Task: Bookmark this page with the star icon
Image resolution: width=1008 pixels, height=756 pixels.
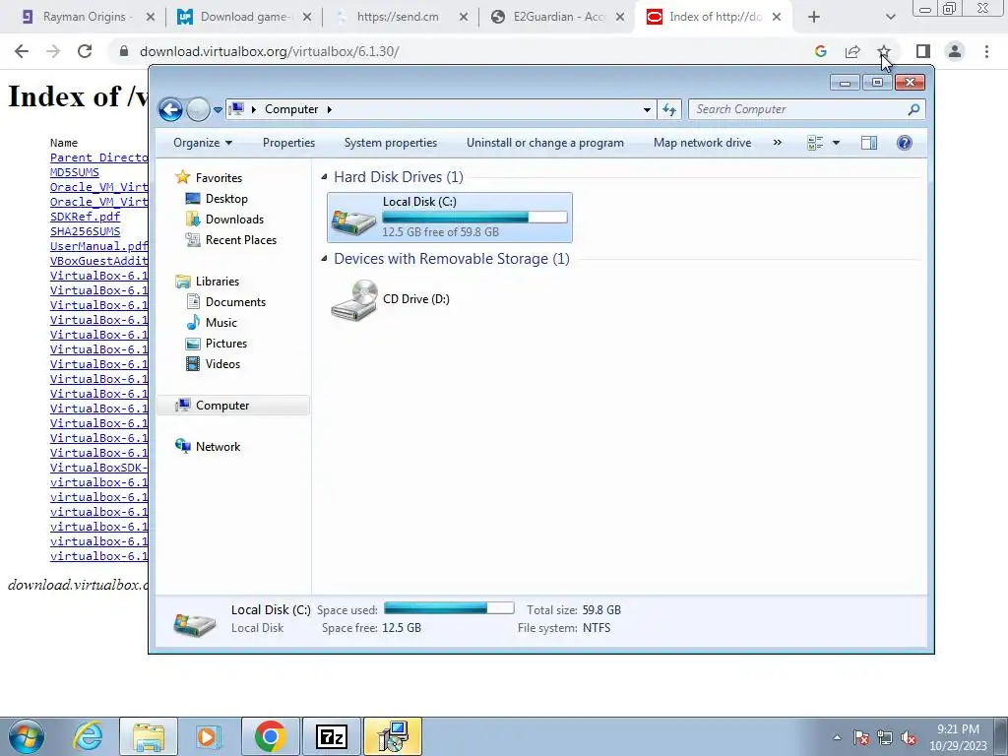Action: coord(884,51)
